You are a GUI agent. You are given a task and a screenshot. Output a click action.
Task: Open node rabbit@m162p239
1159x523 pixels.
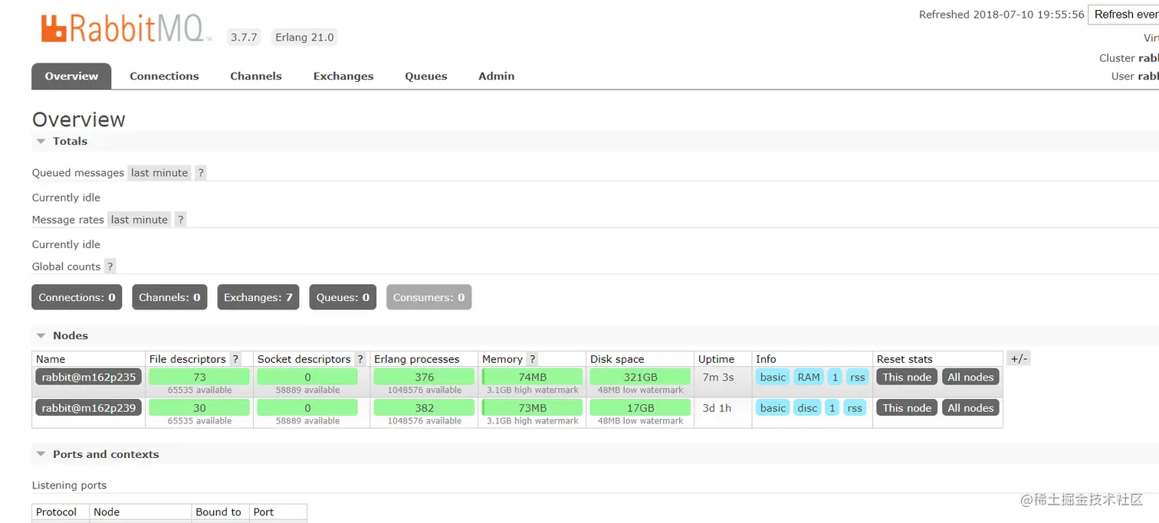[x=89, y=408]
